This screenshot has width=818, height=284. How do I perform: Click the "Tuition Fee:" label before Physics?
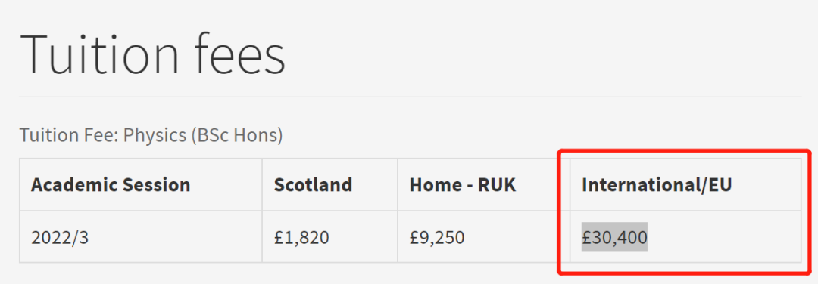point(69,135)
